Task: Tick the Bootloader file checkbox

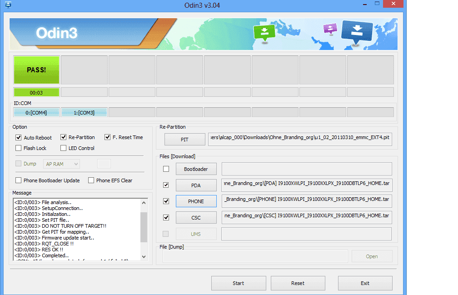Action: (166, 169)
